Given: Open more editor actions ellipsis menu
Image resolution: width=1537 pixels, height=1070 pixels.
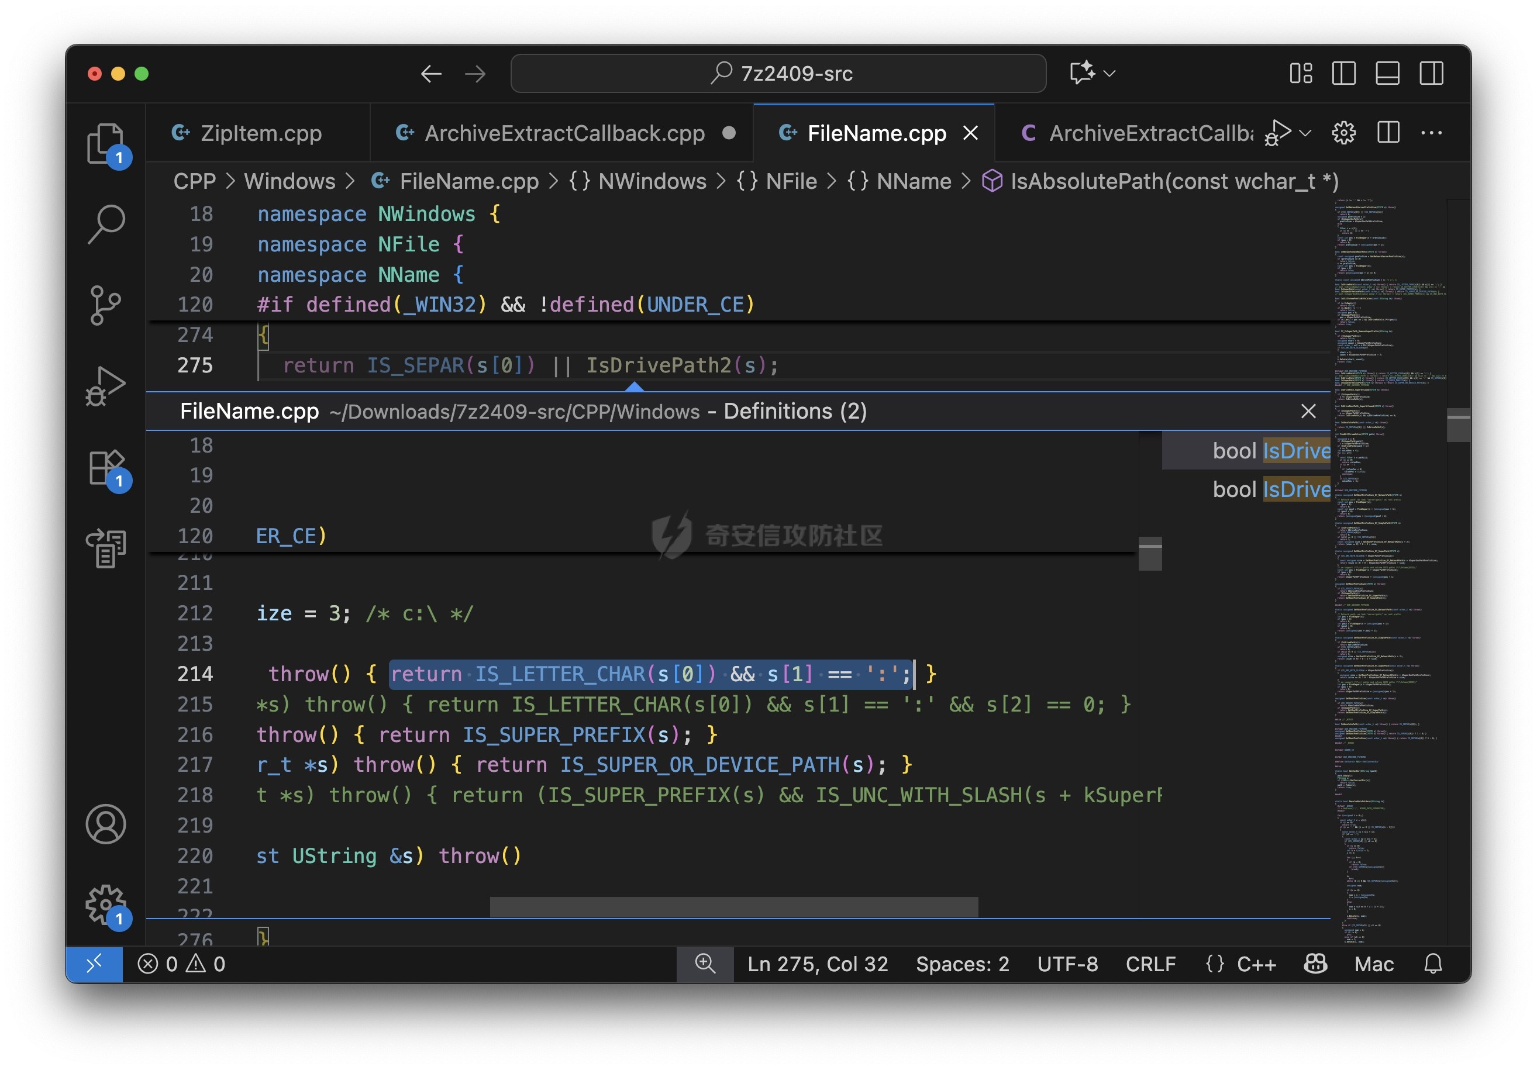Looking at the screenshot, I should click(1431, 133).
